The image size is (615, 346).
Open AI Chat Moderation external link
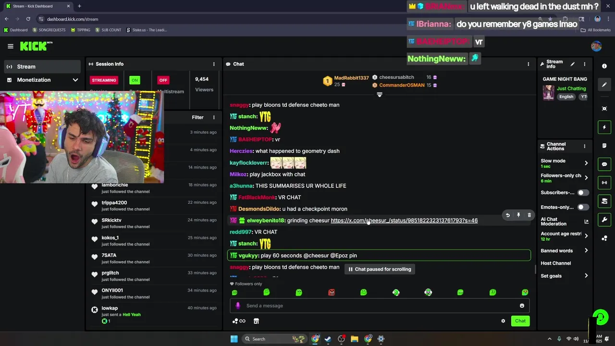(586, 222)
